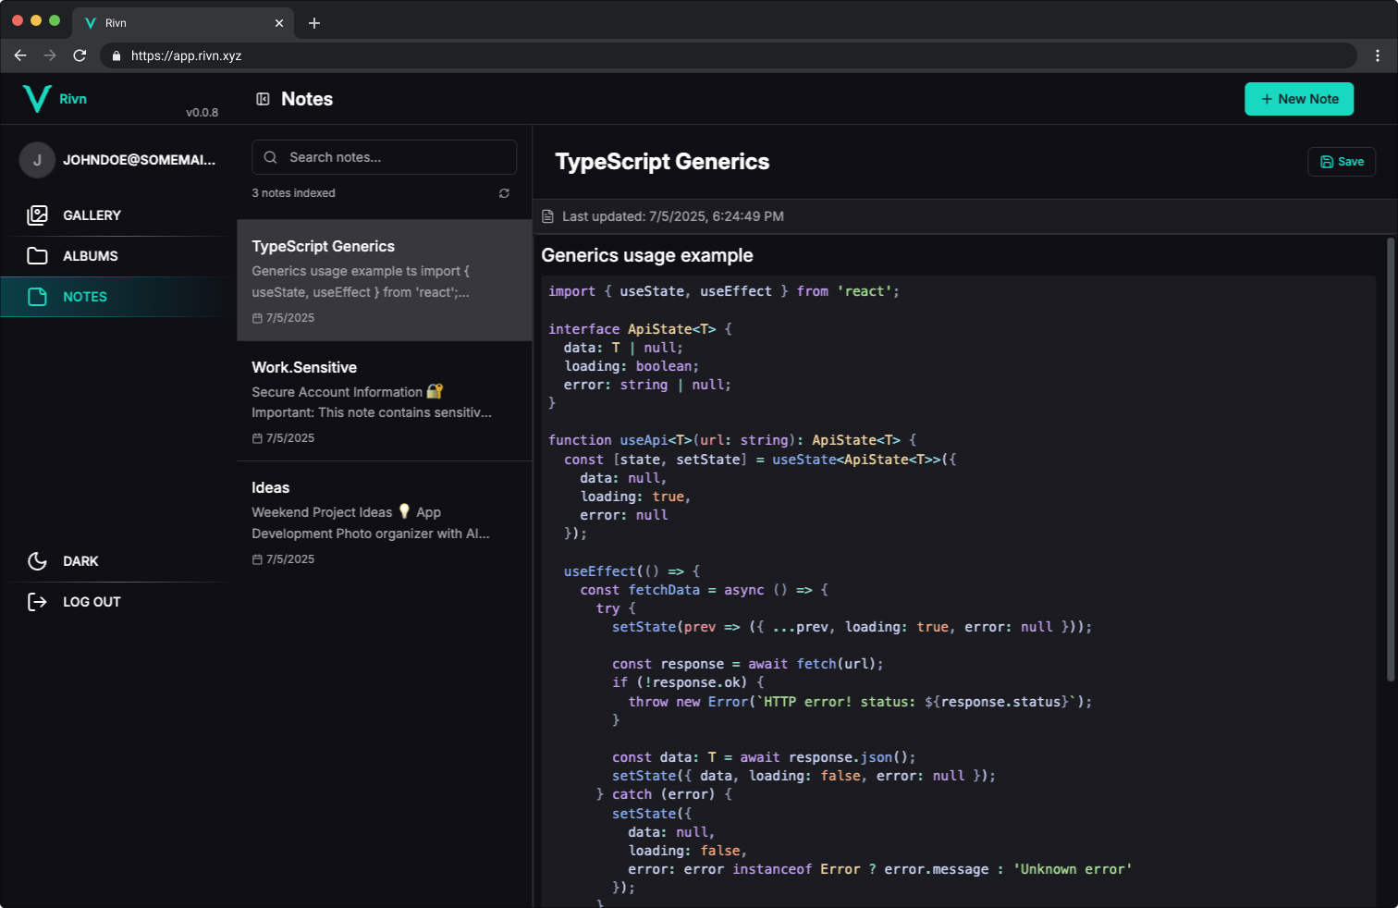Click the TypeScript Generics title field

(662, 162)
